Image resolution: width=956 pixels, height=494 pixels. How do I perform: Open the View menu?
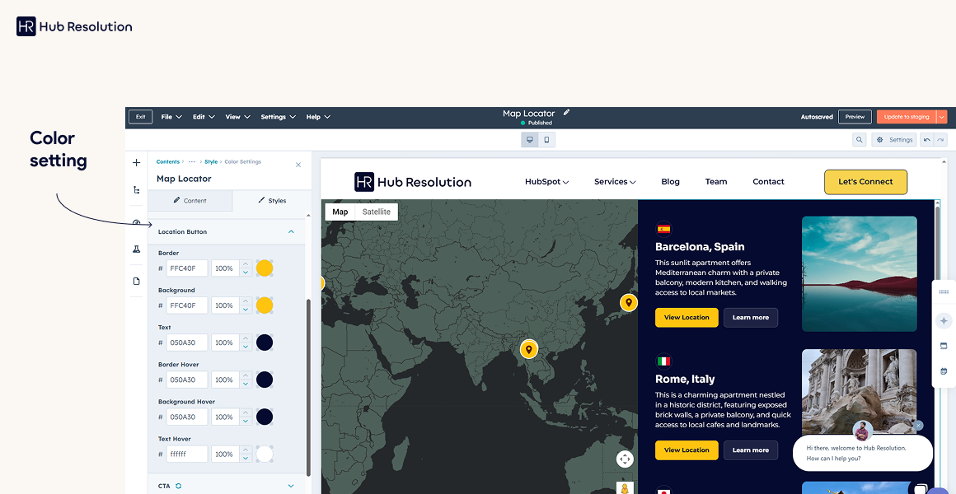pos(238,117)
